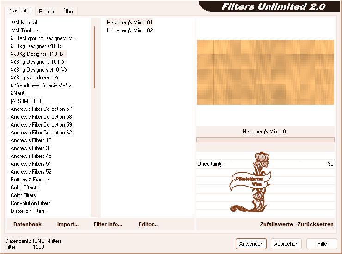Image resolution: width=342 pixels, height=254 pixels.
Task: Select the &Neu! category
Action: click(x=17, y=93)
